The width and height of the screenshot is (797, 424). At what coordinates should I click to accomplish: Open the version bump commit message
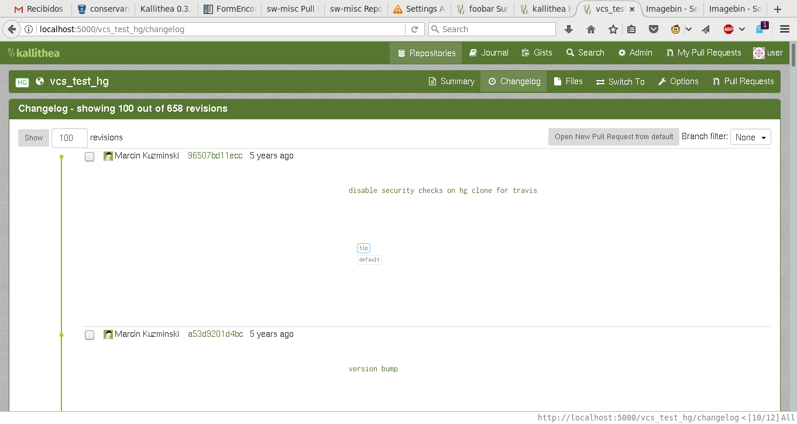[373, 369]
